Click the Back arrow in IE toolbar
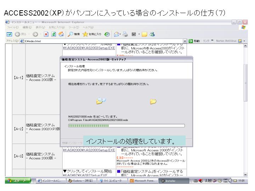 point(17,34)
